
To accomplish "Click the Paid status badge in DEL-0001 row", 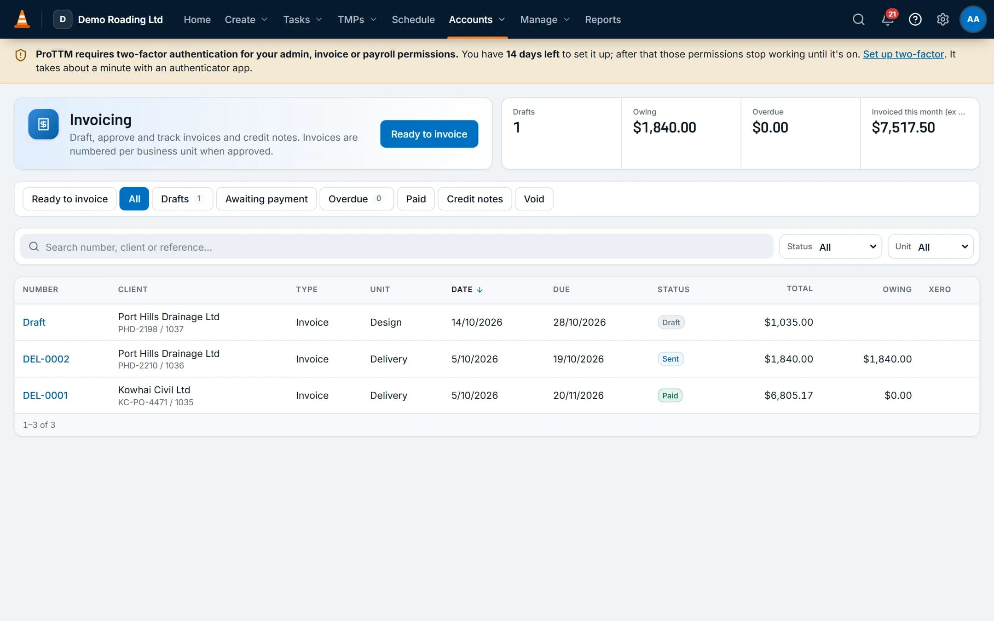I will tap(670, 395).
